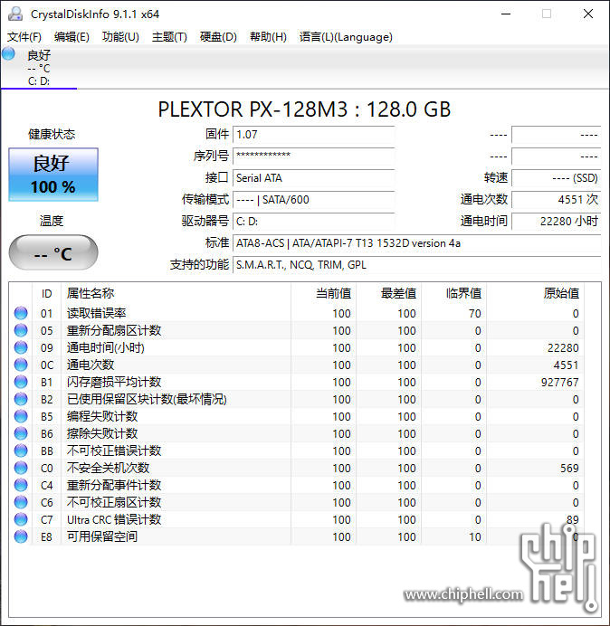Click status orb for C4 重新分配事件计数 row
The image size is (610, 626).
21,485
